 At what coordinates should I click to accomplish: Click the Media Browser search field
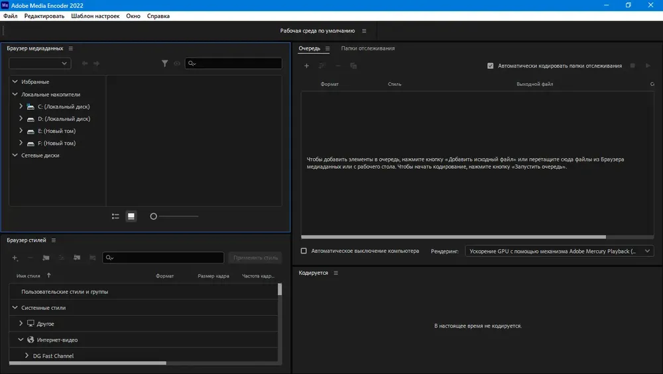tap(233, 64)
